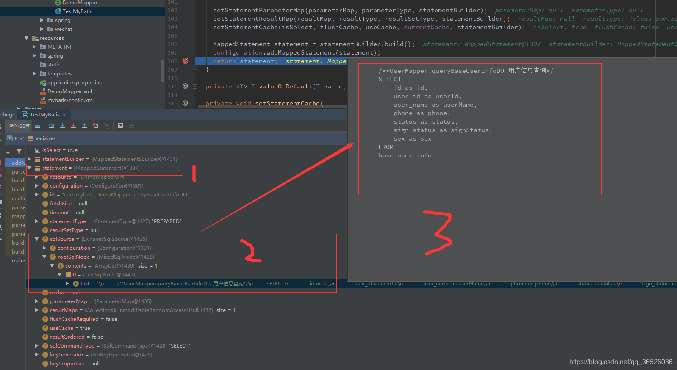Click the application.properties file icon
The width and height of the screenshot is (677, 370).
point(43,83)
